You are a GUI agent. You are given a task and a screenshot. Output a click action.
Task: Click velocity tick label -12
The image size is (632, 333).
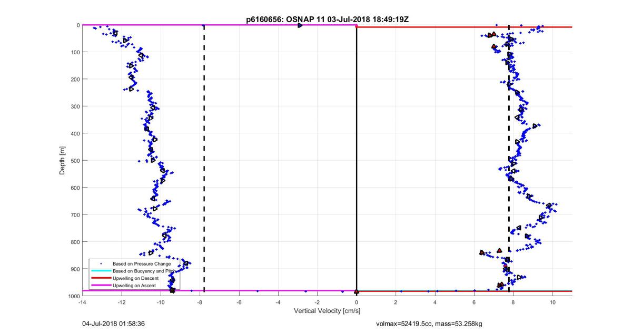[x=121, y=302]
